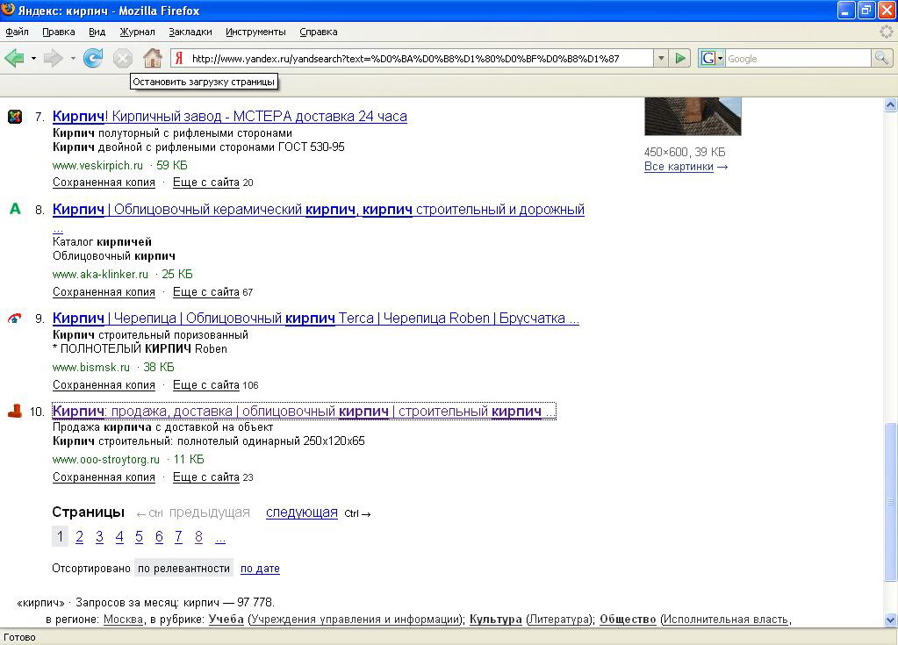
Task: Open Сохраненная копия under www.bismsk.ru
Action: click(x=104, y=384)
